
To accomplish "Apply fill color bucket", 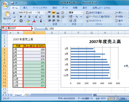I will 28,21.
